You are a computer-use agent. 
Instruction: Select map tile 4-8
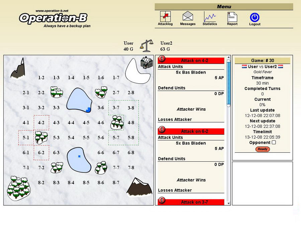click(131, 122)
